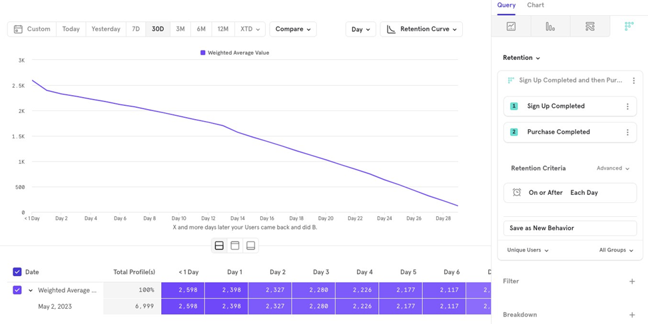Switch to the Funnels bar report icon
The image size is (648, 324).
550,27
